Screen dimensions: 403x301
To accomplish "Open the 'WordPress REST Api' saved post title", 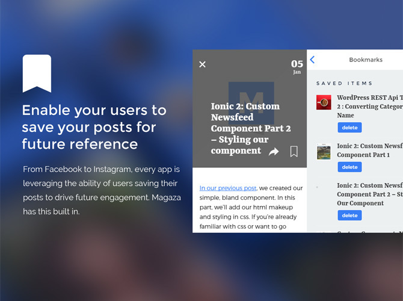I will tap(370, 106).
